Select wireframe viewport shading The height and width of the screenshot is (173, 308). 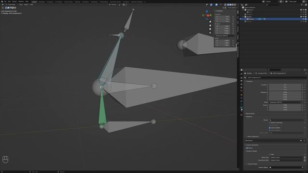point(228,5)
